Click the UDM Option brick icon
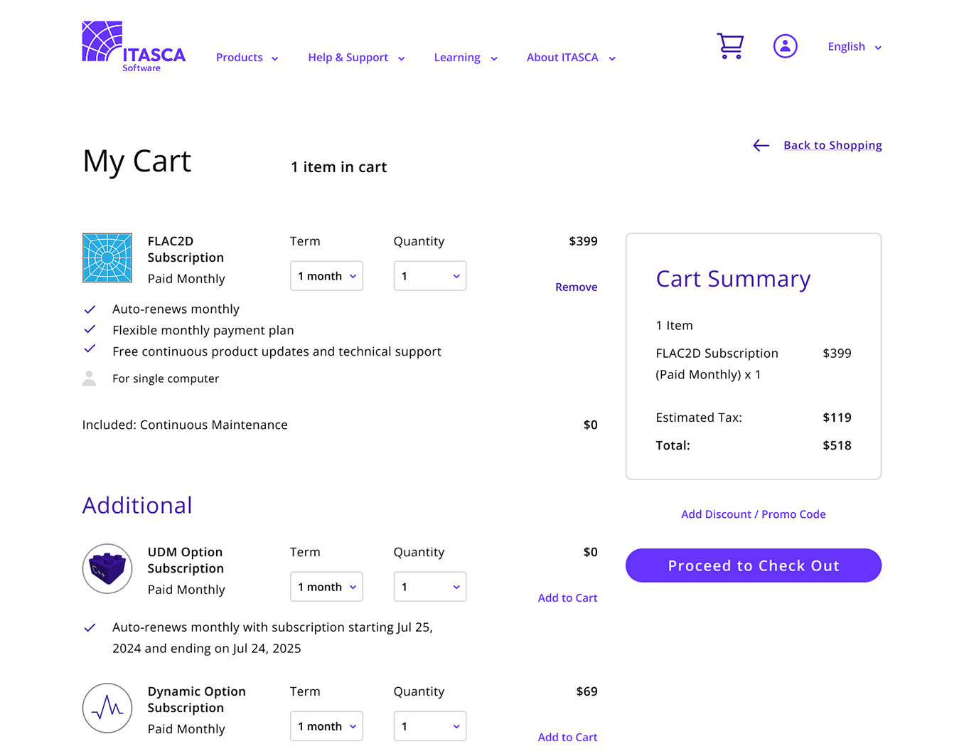The height and width of the screenshot is (754, 964). (x=107, y=568)
